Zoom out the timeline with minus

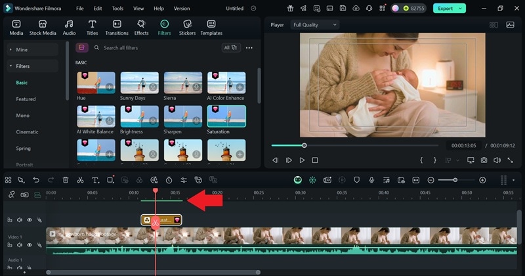(x=431, y=180)
